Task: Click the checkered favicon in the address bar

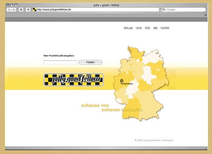Action: (35, 10)
